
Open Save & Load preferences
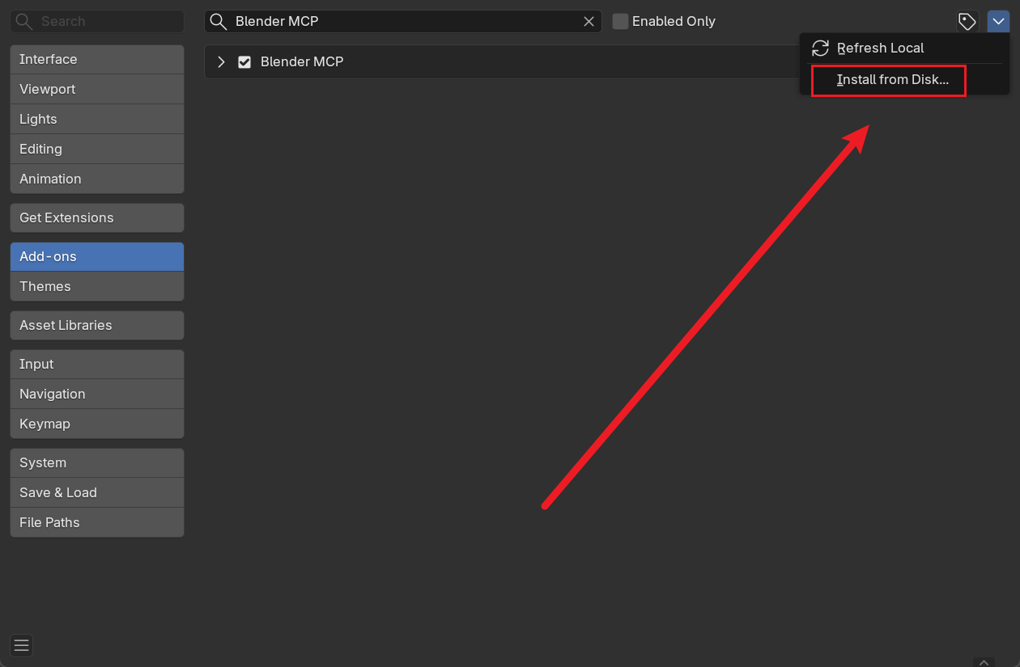(x=97, y=492)
